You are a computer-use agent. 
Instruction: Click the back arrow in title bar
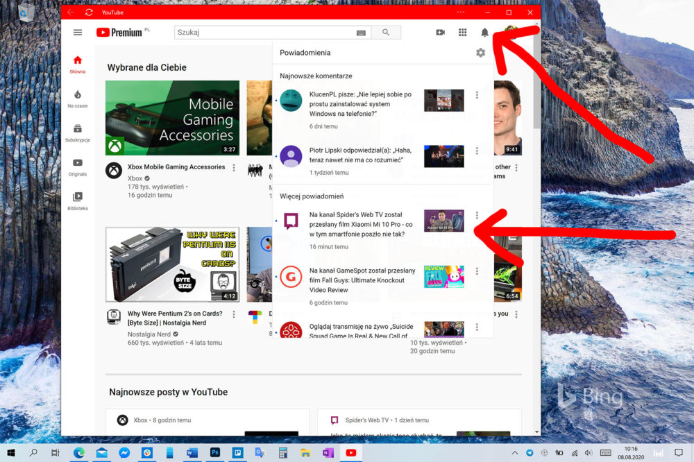pos(71,12)
